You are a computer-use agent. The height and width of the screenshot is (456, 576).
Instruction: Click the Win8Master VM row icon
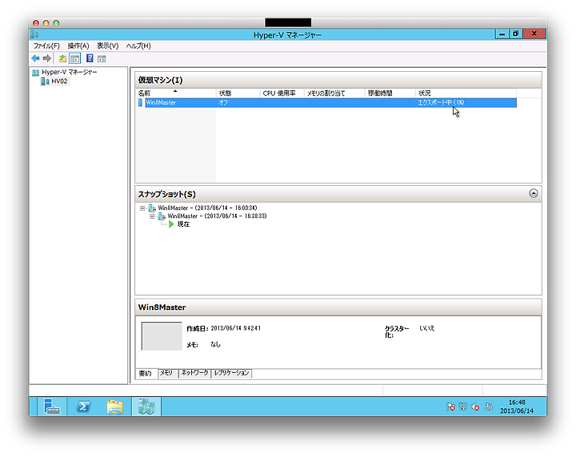point(140,103)
